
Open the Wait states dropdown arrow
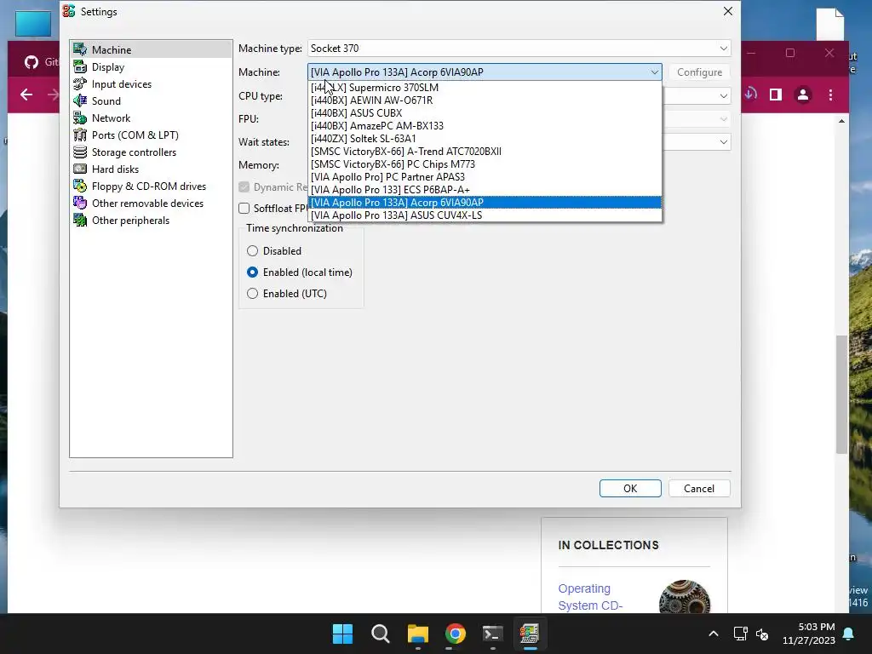click(x=723, y=142)
